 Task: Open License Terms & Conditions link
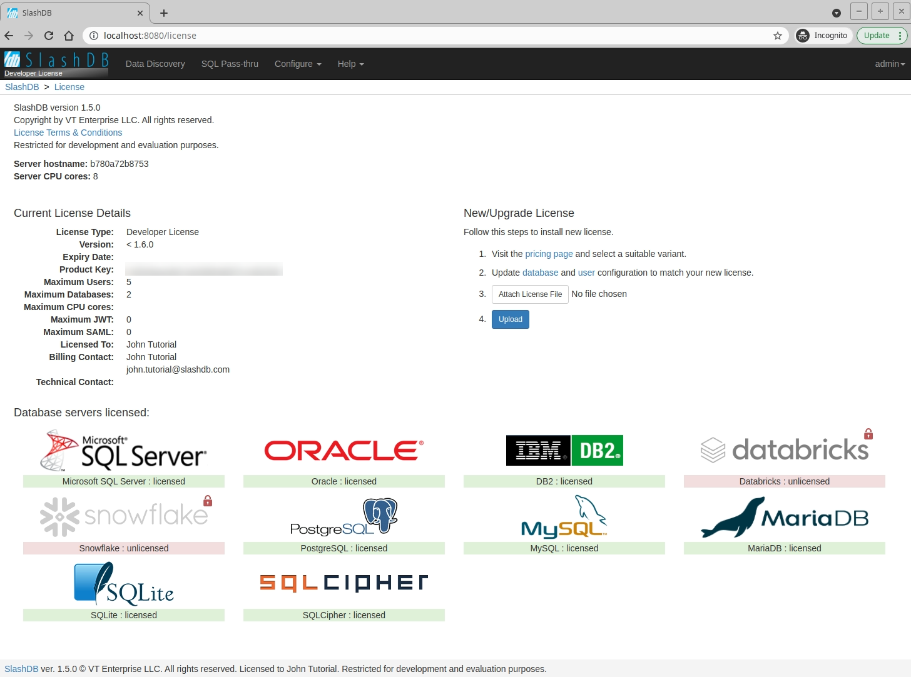(68, 133)
